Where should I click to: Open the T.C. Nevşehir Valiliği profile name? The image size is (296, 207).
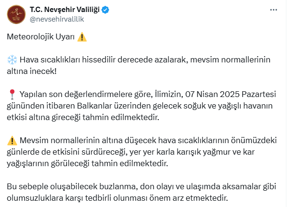pos(65,10)
